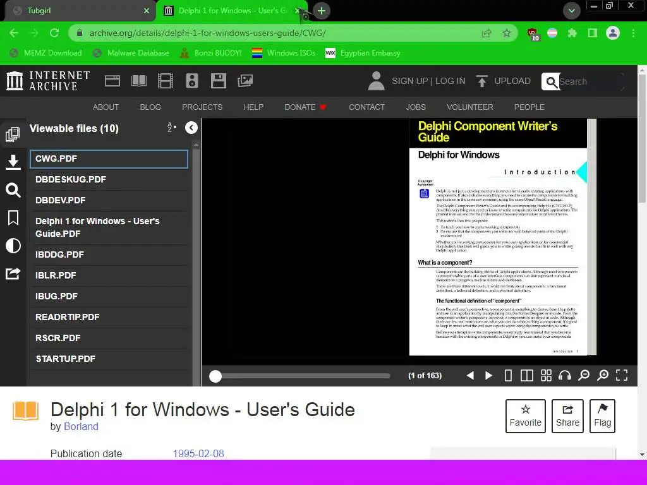Screen dimensions: 647x485
Task: Open the Audio speaker icon
Action: coord(192,81)
